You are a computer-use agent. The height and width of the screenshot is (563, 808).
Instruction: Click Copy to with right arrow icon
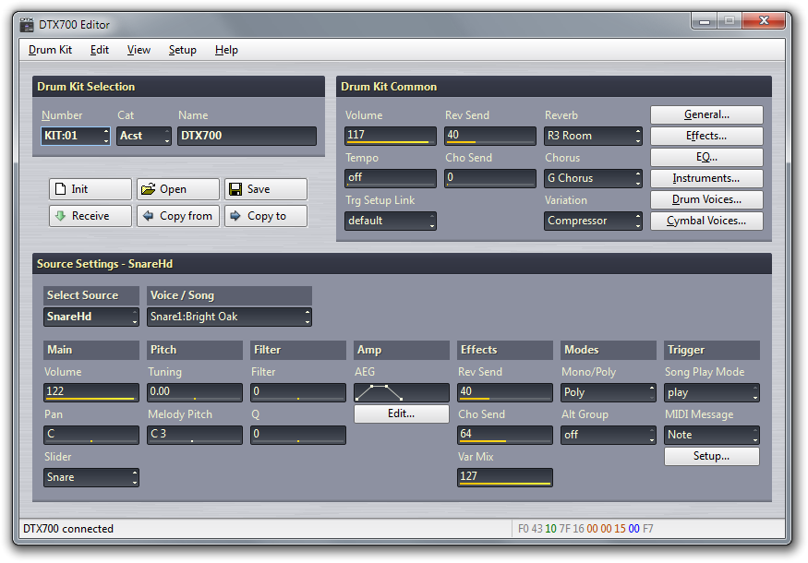tap(266, 216)
